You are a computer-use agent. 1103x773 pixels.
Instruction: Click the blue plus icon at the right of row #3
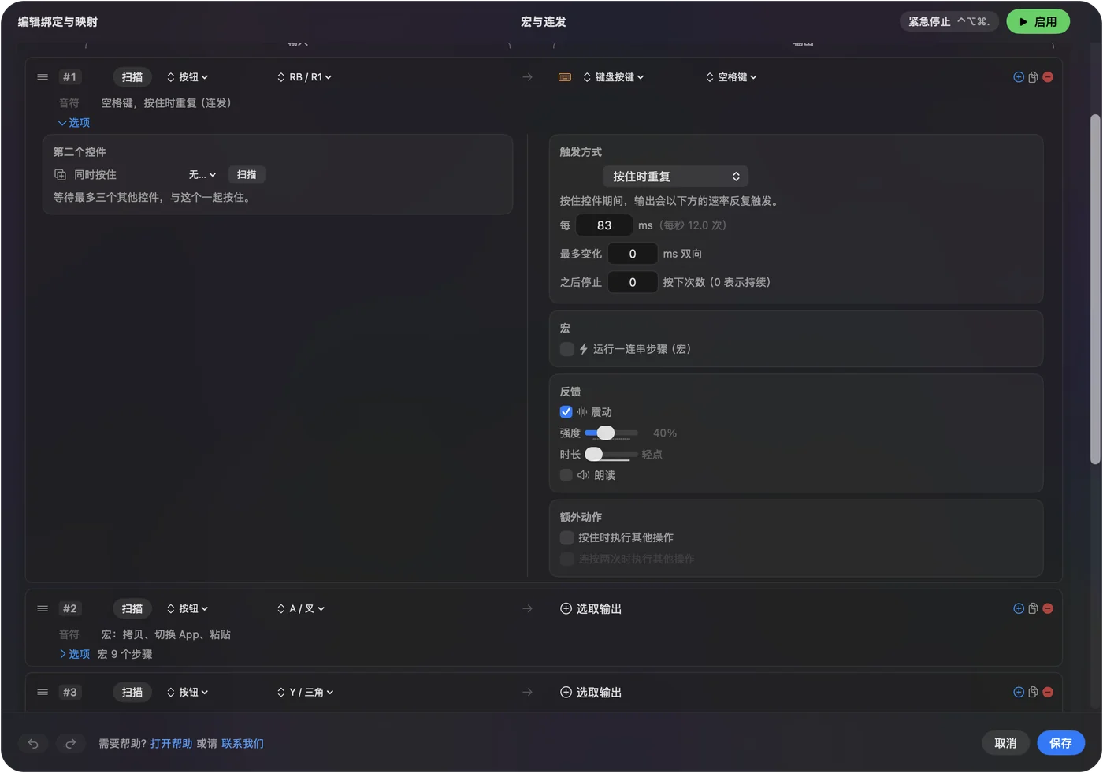point(1019,692)
